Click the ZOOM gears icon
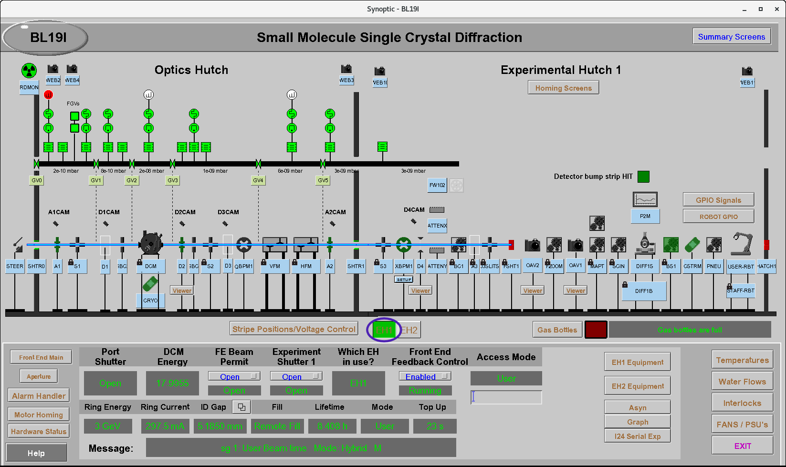 (x=554, y=245)
